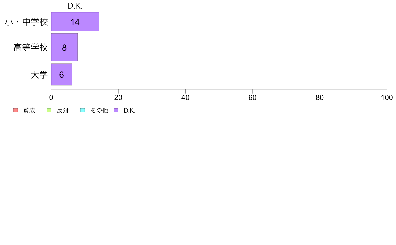Click the 40 axis tick label
The height and width of the screenshot is (245, 396).
(185, 98)
